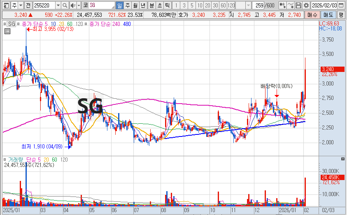Screen dimensions: 347x215
Task: Toggle the SG price legend square marker
Action: point(5,24)
